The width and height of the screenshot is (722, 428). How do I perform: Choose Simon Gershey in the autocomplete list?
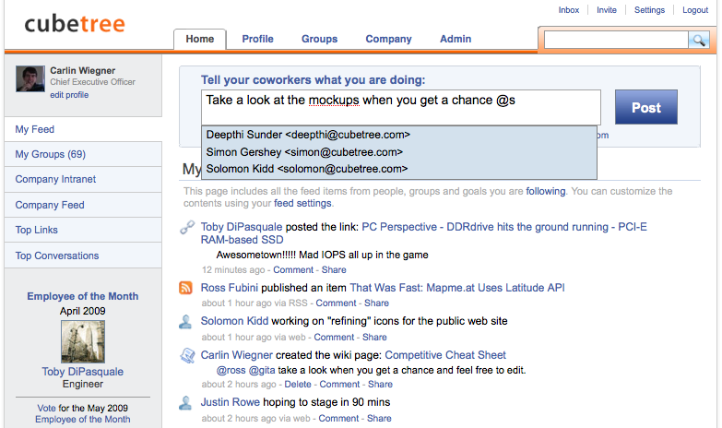[304, 152]
